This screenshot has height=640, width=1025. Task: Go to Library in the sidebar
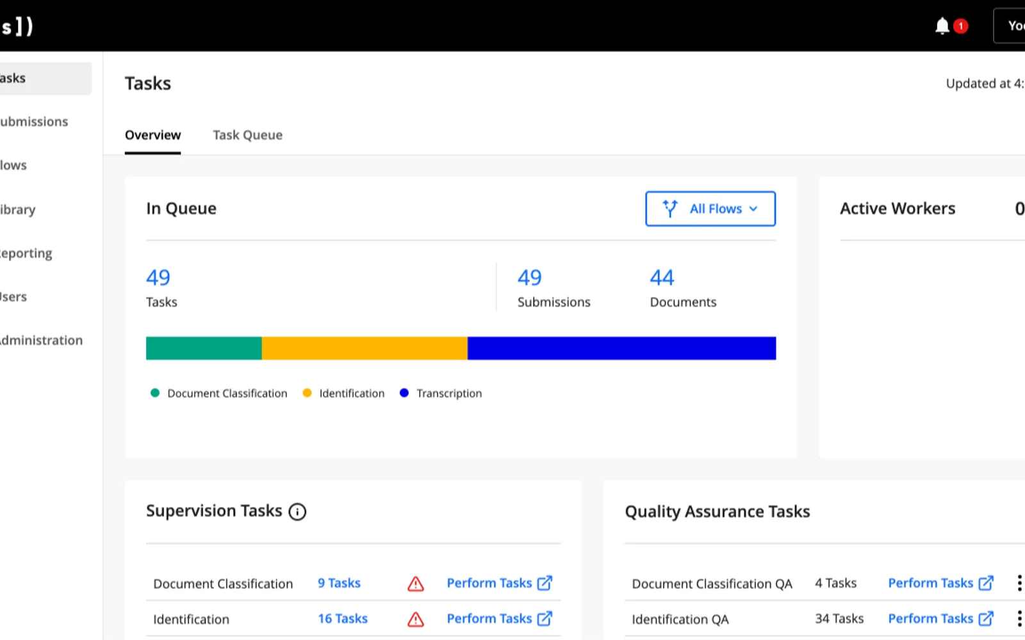coord(17,209)
